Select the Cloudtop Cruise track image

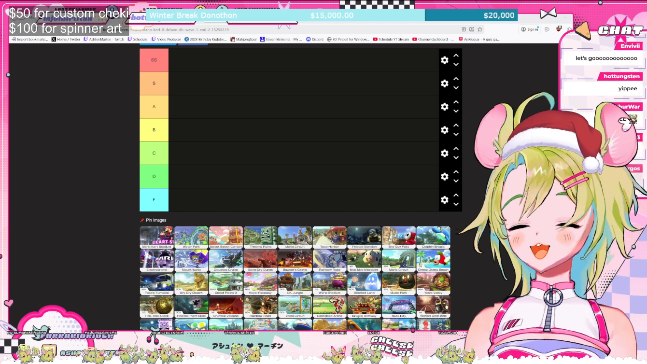[226, 261]
